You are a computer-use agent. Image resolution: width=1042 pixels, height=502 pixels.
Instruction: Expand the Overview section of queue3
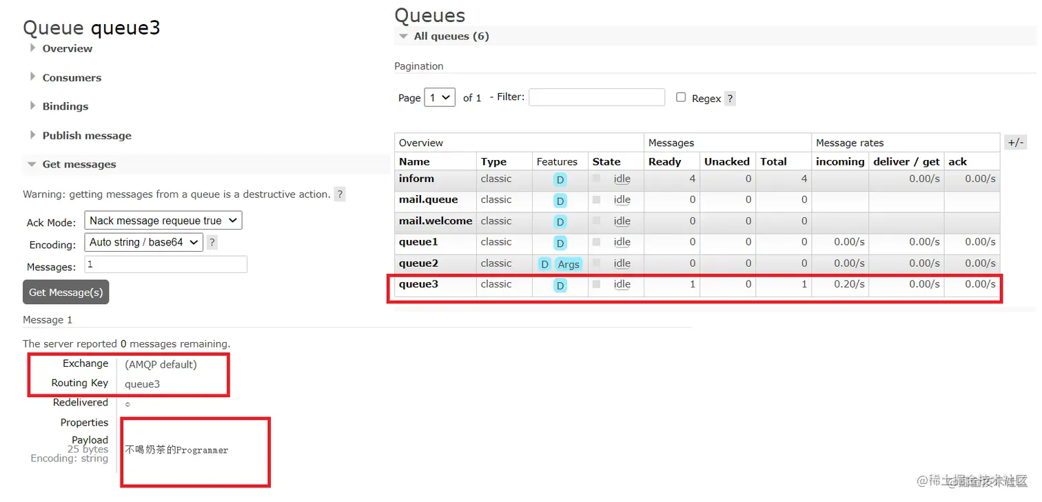(67, 48)
